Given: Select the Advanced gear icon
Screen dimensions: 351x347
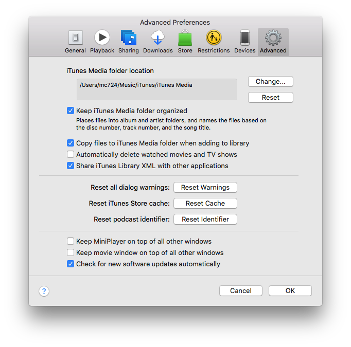Looking at the screenshot, I should pyautogui.click(x=273, y=39).
